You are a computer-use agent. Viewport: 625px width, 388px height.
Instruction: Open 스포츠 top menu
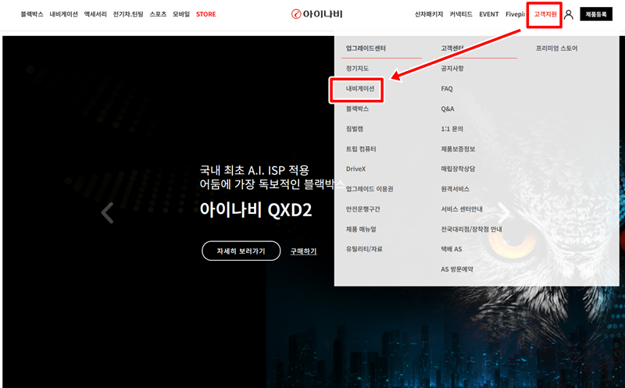point(158,14)
